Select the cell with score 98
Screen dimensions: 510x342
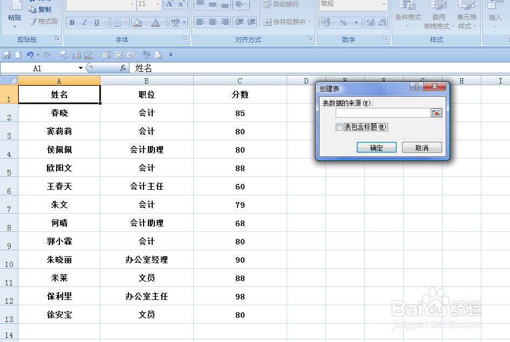(x=240, y=296)
